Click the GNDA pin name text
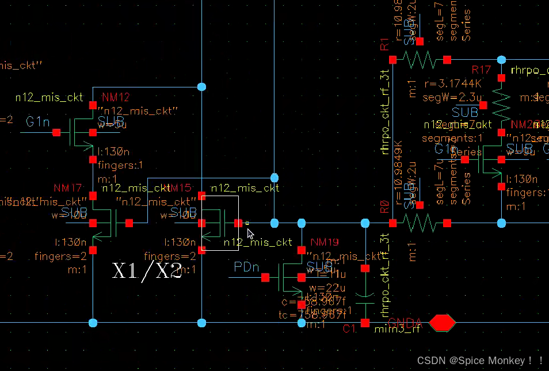549x371 pixels. click(405, 323)
